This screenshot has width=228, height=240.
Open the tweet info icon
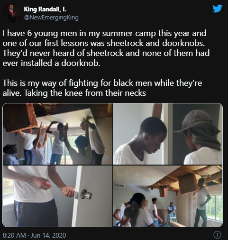(217, 235)
